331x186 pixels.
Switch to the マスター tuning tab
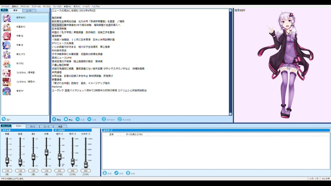click(x=19, y=126)
